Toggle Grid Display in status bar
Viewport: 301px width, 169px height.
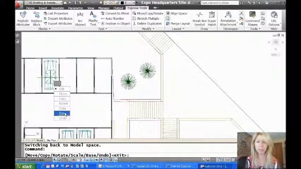(64, 160)
